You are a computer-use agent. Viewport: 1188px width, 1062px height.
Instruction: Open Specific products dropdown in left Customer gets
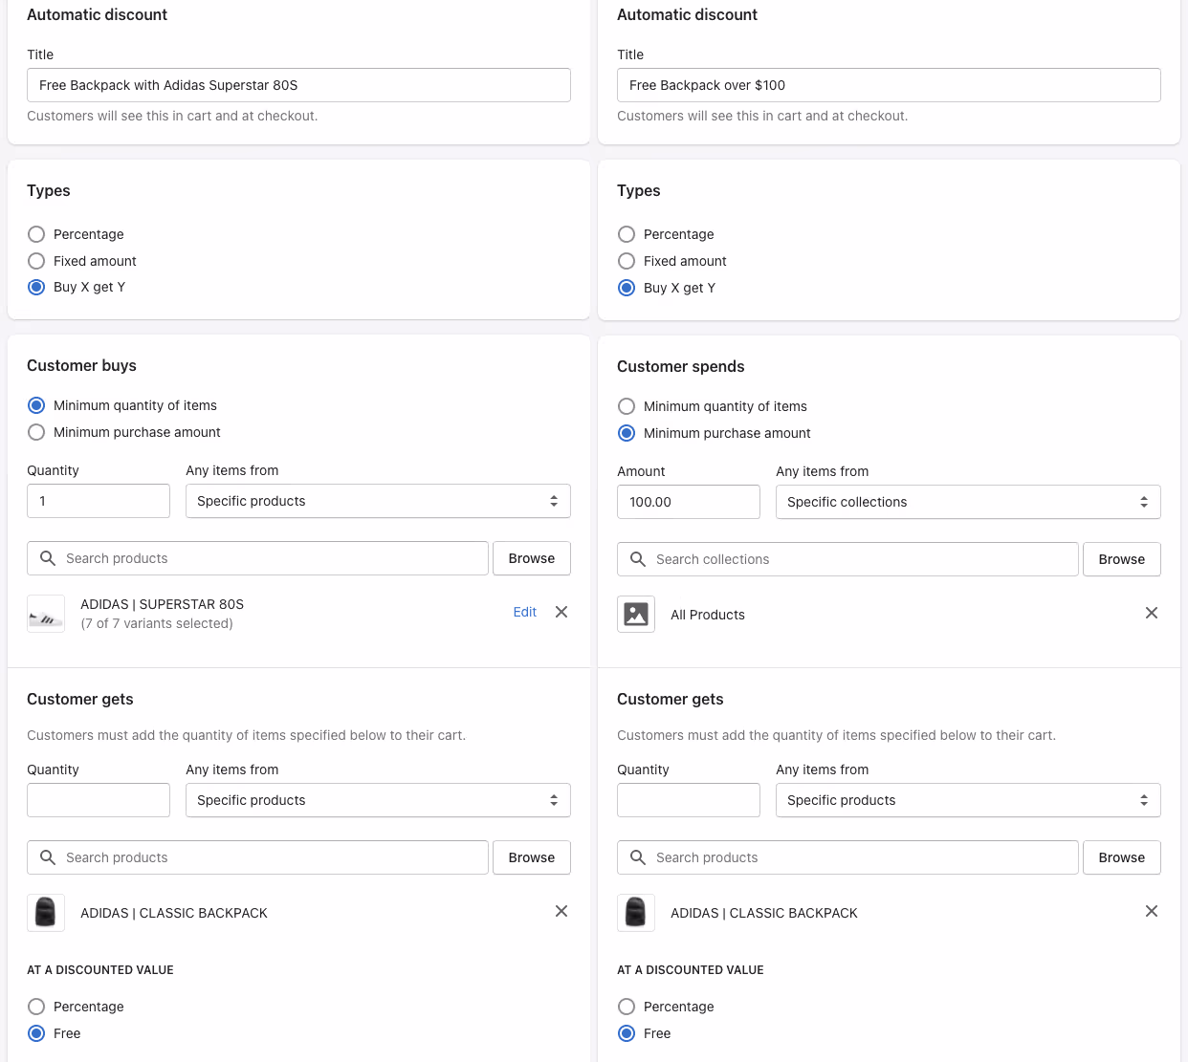click(378, 800)
